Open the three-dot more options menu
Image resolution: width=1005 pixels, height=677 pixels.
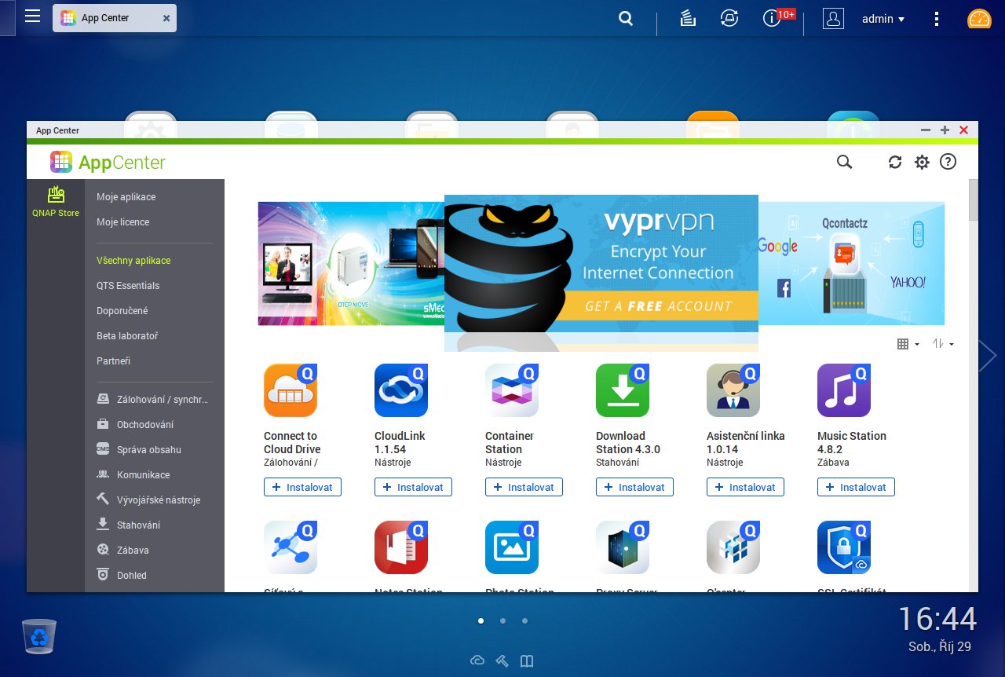click(937, 18)
